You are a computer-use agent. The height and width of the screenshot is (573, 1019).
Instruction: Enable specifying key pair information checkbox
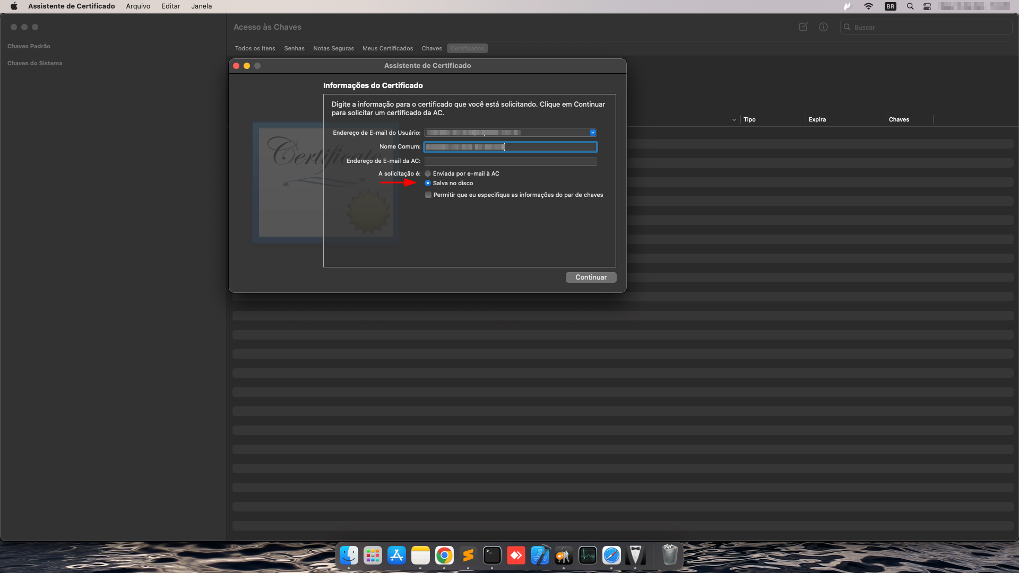pos(428,195)
